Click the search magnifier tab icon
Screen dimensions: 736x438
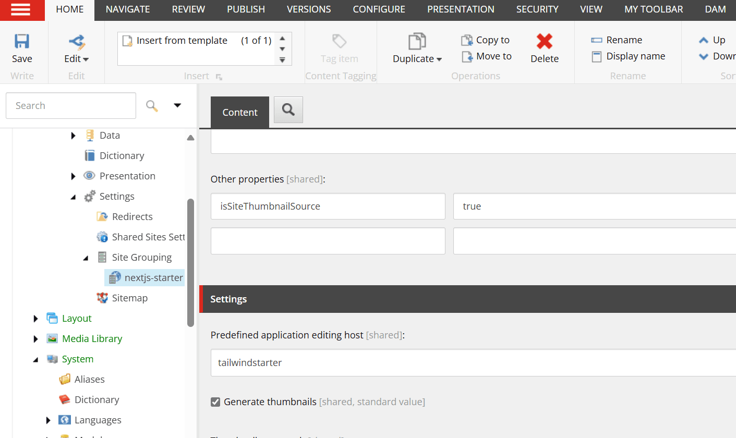tap(288, 110)
